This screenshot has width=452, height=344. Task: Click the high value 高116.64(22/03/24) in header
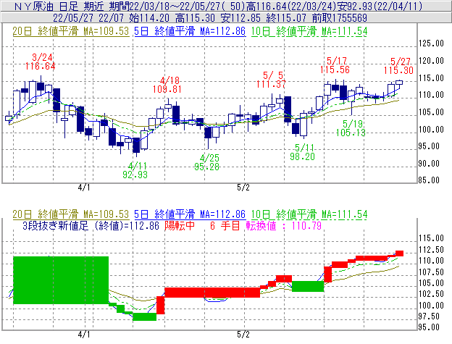coord(291,6)
